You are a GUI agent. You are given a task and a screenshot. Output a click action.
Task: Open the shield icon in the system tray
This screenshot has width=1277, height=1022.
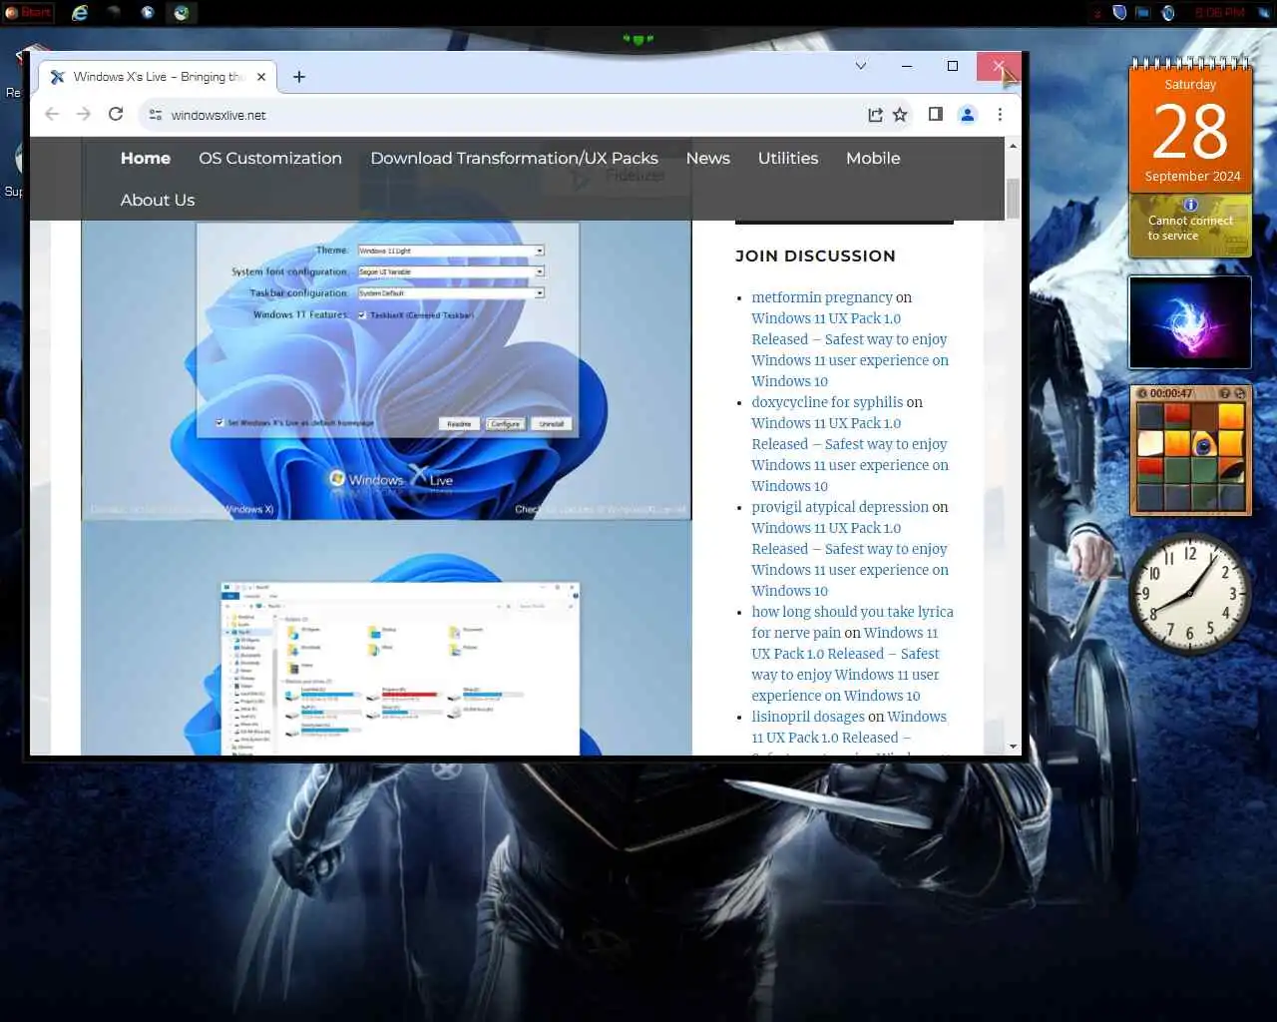1119,13
